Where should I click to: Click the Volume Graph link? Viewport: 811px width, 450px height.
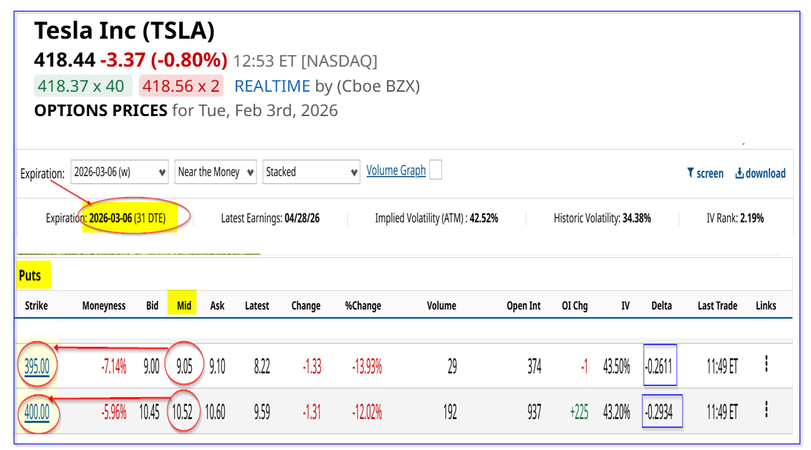[x=395, y=171]
